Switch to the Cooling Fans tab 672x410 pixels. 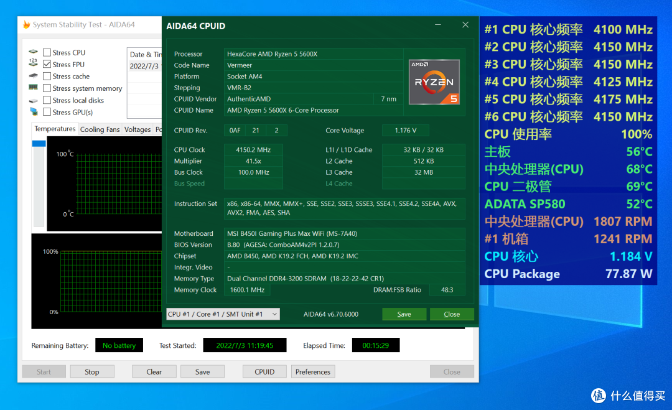100,129
